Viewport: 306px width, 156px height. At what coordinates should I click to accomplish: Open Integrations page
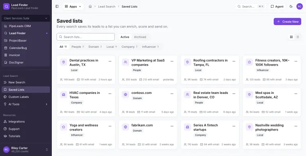[26, 121]
